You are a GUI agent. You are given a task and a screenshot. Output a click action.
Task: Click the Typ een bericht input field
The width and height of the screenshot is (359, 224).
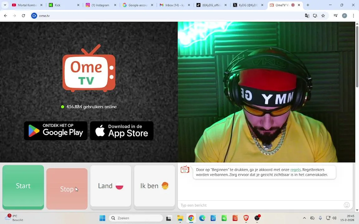(261, 205)
